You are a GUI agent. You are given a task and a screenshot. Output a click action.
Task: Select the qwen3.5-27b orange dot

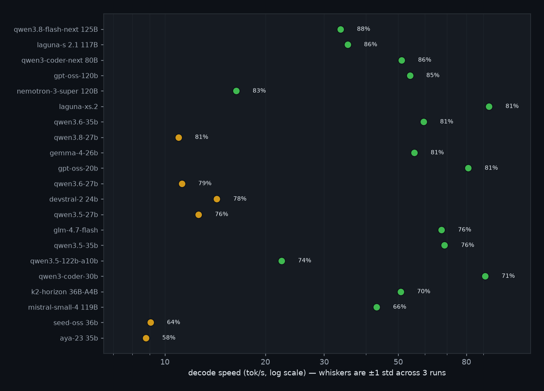pos(198,215)
